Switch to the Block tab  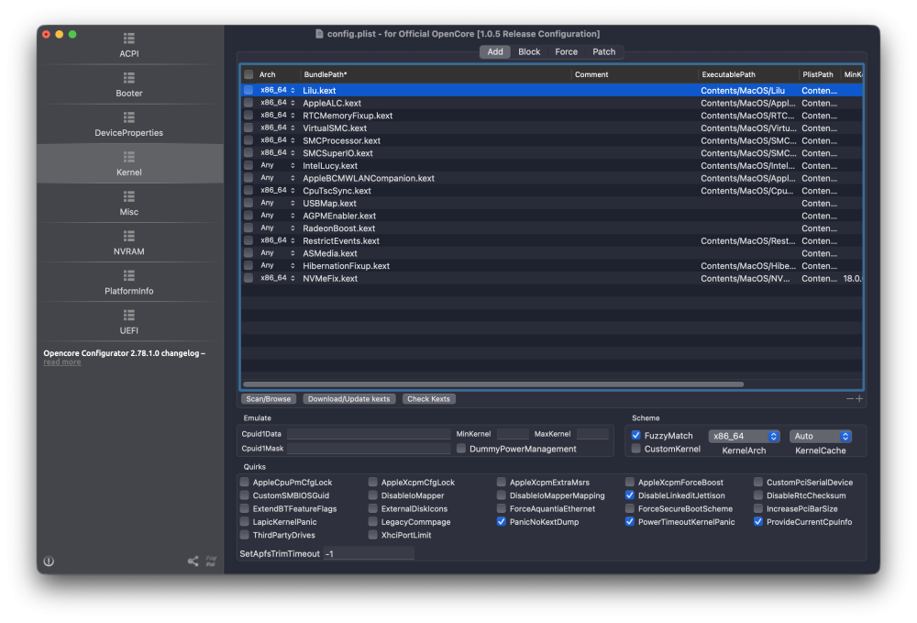[529, 51]
